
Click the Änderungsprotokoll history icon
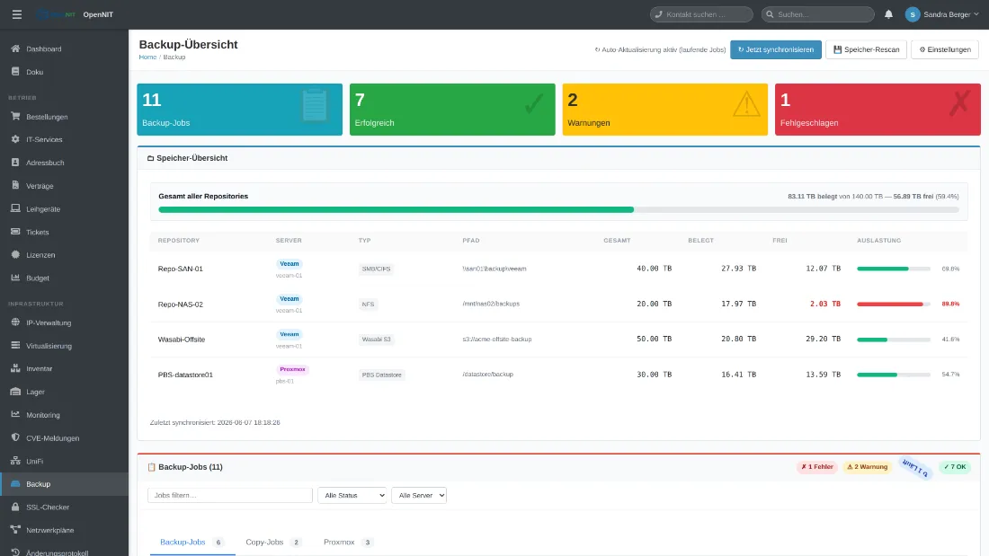coord(15,552)
